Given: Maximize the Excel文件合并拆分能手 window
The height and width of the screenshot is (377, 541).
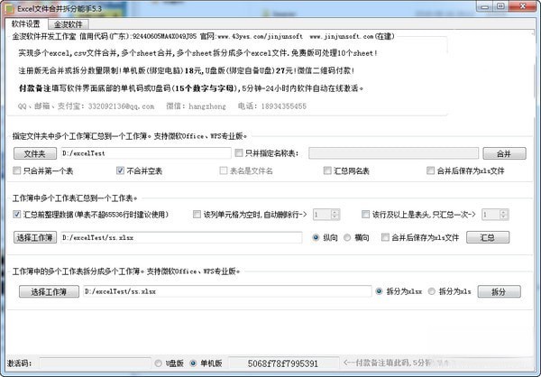Looking at the screenshot, I should click(500, 6).
